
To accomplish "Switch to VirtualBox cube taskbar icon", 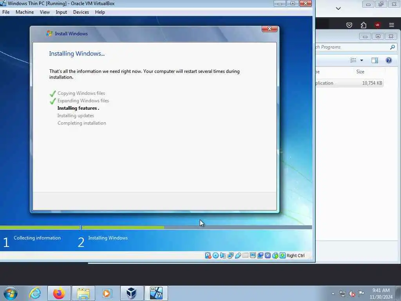I will pyautogui.click(x=132, y=293).
